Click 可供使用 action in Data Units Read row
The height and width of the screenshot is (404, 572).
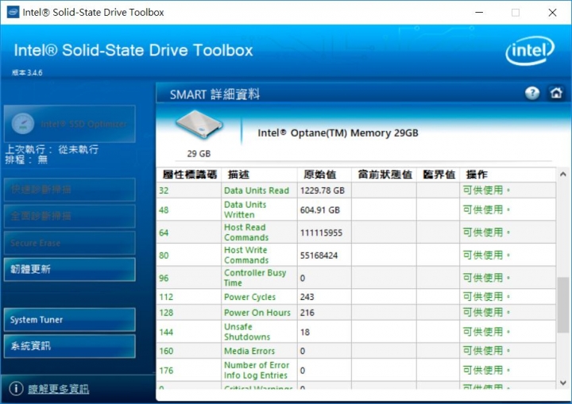pyautogui.click(x=486, y=190)
